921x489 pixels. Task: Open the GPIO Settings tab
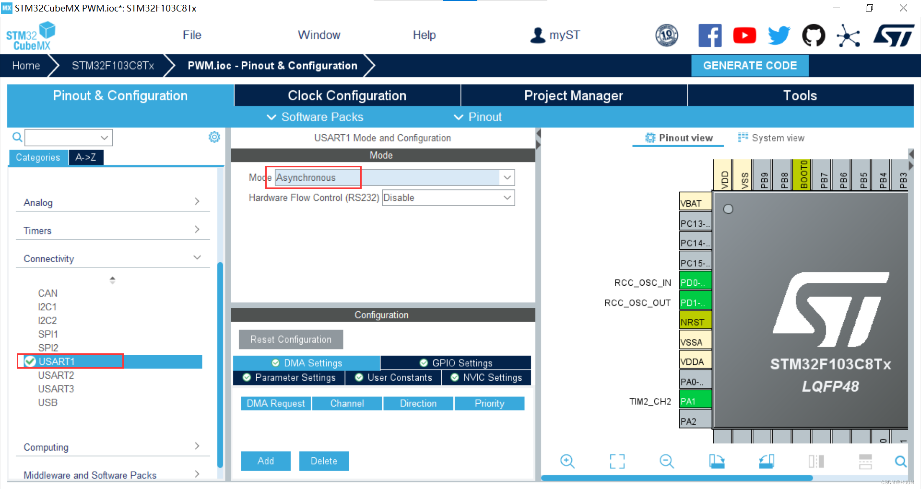456,363
